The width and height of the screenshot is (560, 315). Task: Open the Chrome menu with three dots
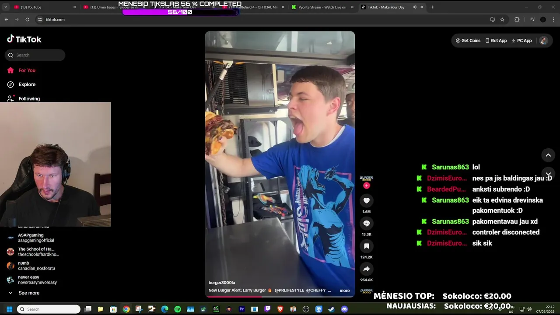(x=554, y=19)
